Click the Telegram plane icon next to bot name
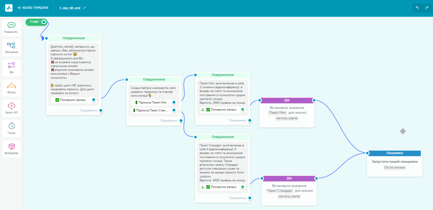Screen dimensions: 433x210 19,8
